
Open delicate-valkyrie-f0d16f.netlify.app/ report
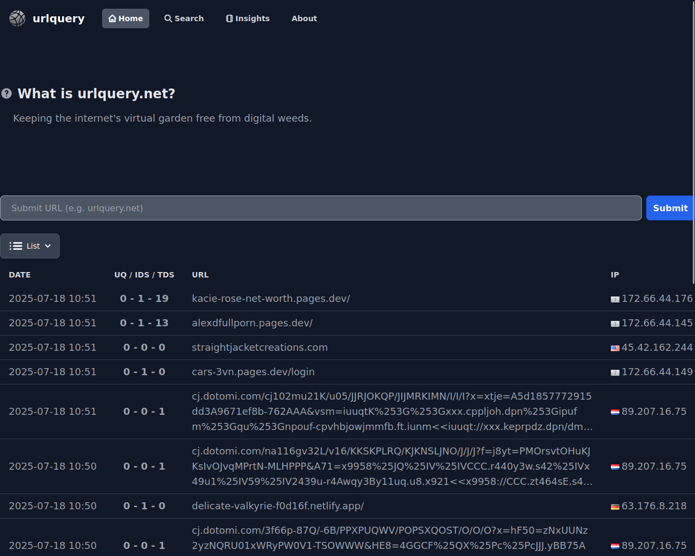tap(277, 506)
